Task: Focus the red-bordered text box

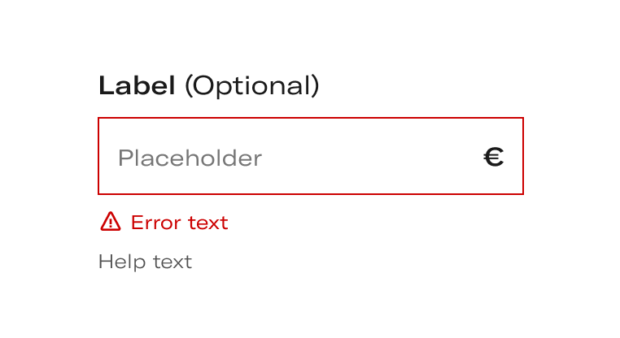Action: [x=311, y=156]
